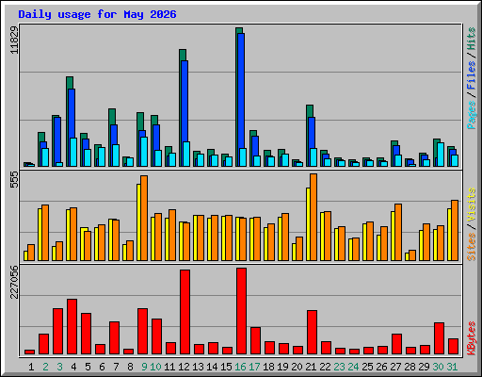Click the orange visits bar for day 9

click(x=144, y=218)
